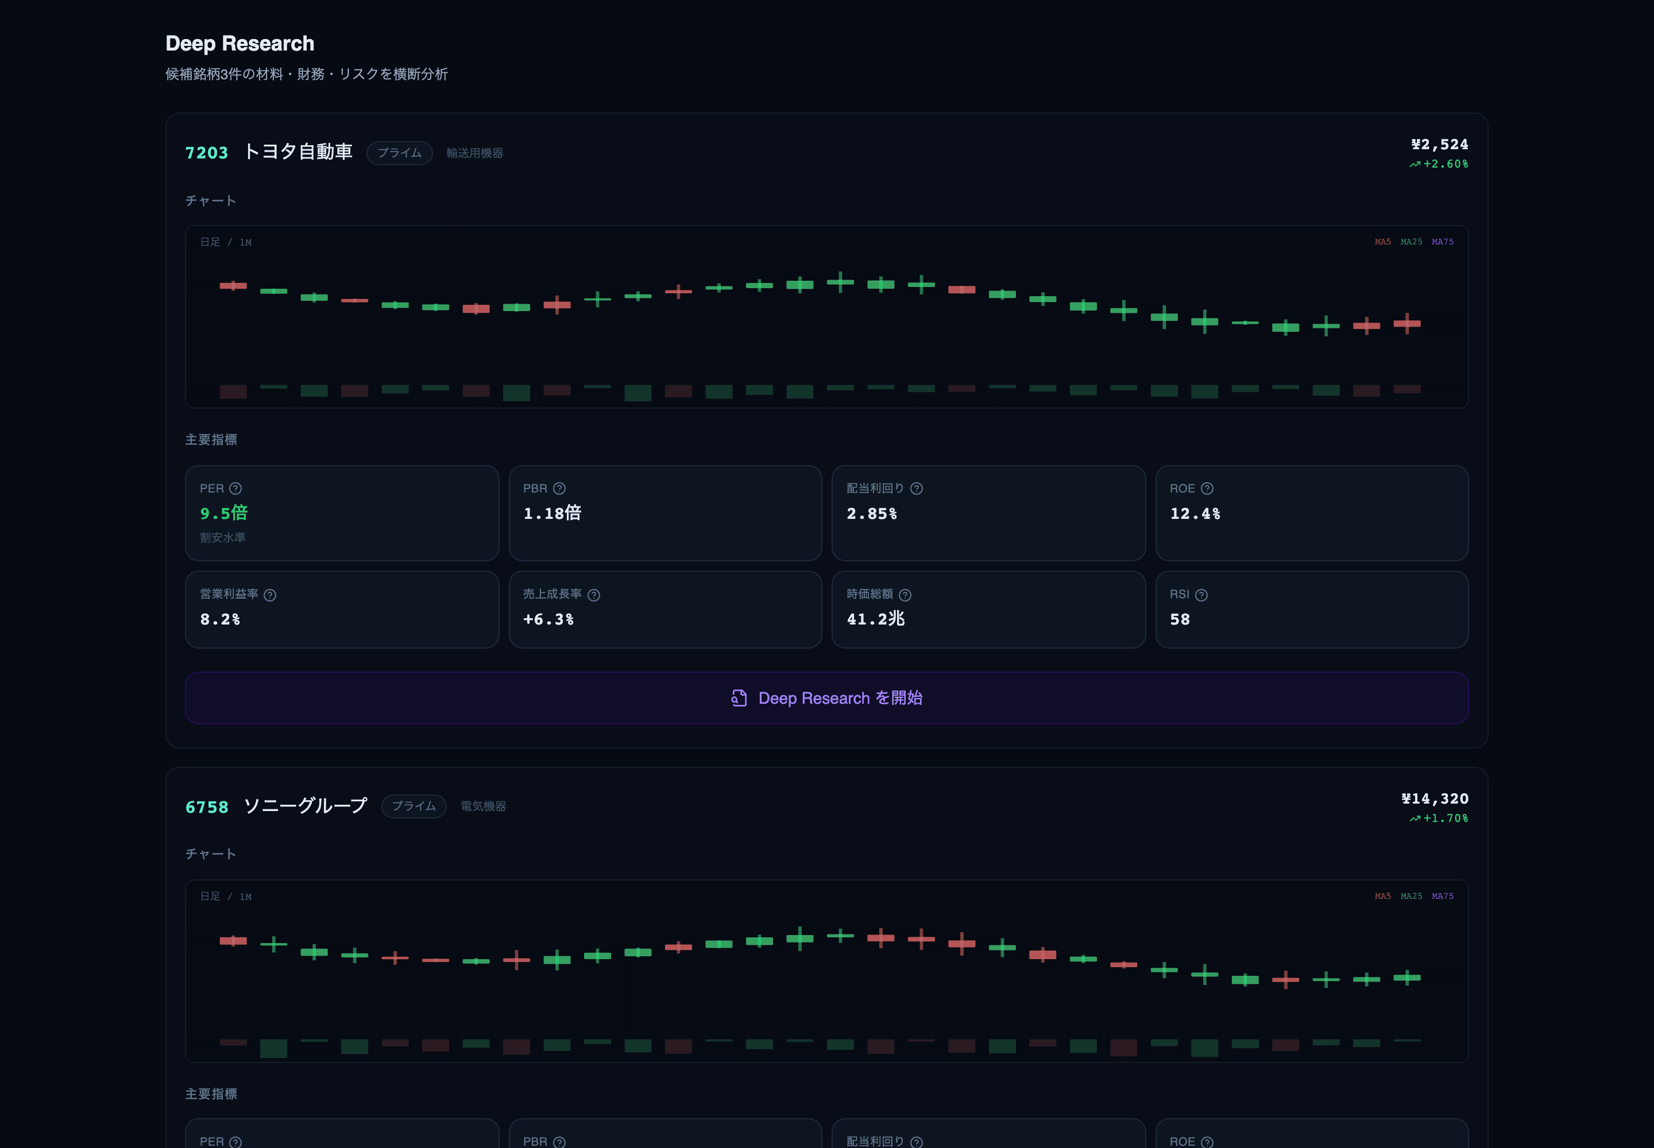Show the 営業利益率 help tooltip icon
This screenshot has width=1654, height=1148.
click(270, 595)
